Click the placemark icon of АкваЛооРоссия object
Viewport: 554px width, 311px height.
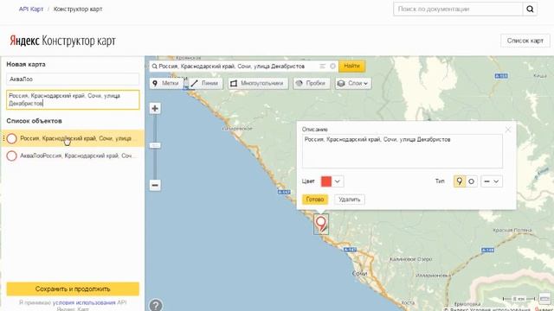11,155
